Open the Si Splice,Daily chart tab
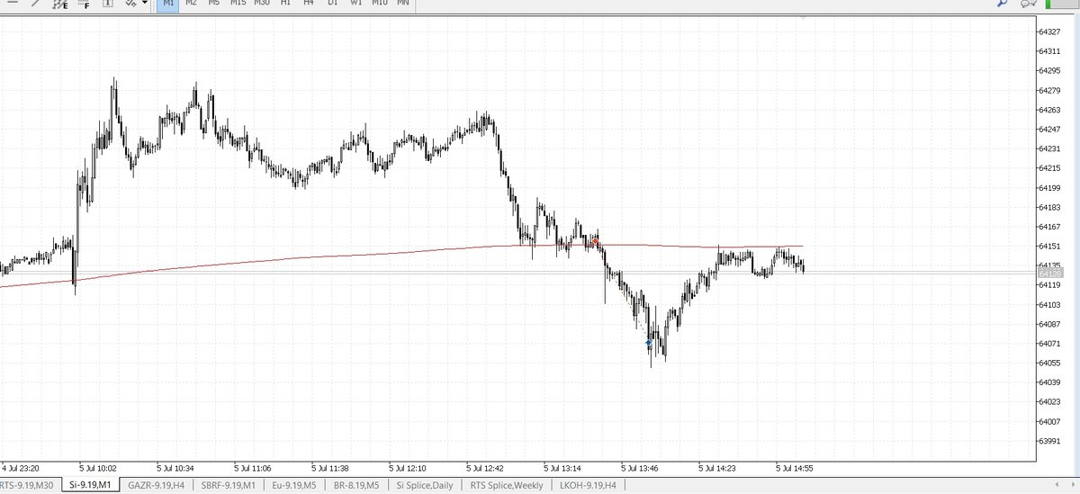 [425, 485]
